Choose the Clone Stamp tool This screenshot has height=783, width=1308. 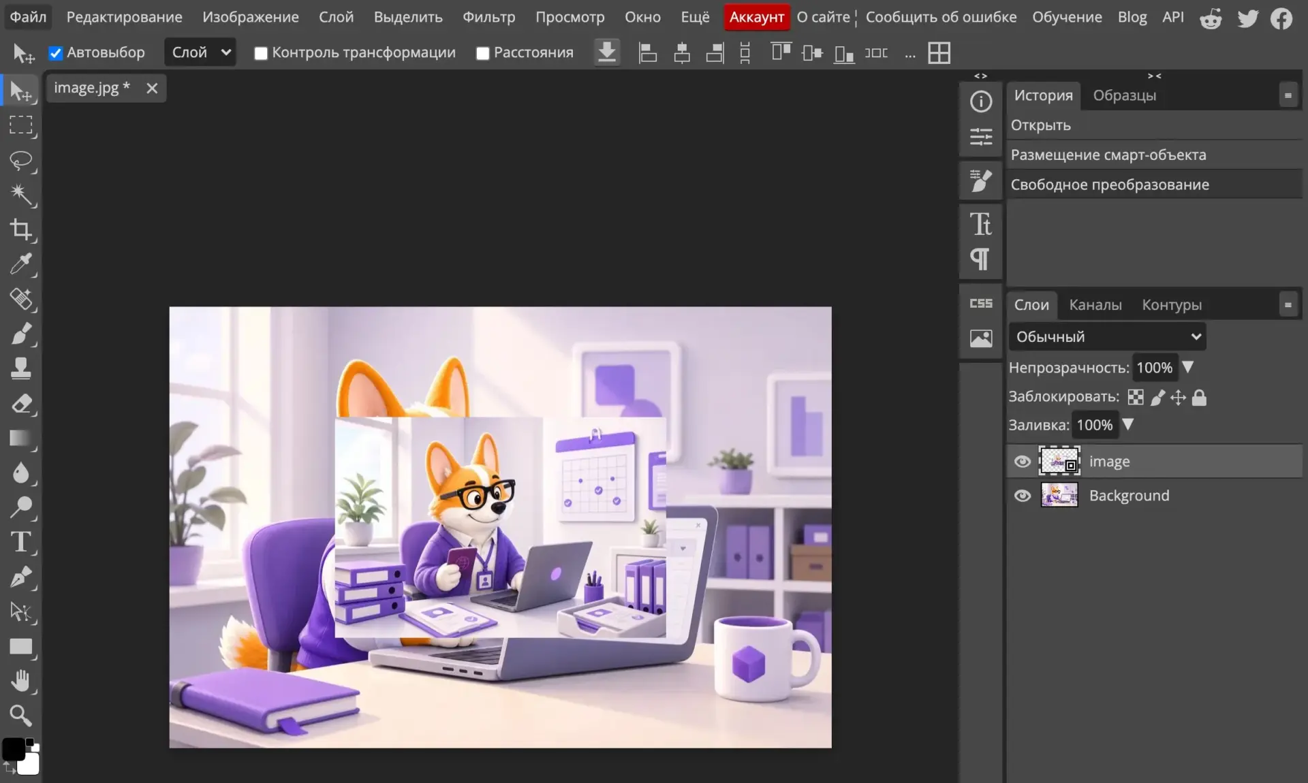[x=21, y=368]
